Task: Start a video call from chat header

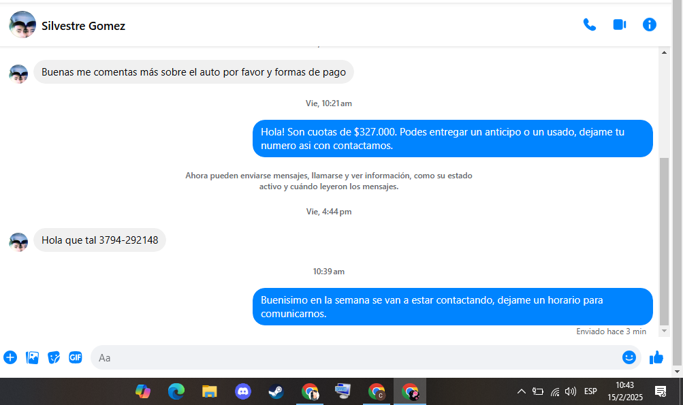Action: tap(619, 25)
